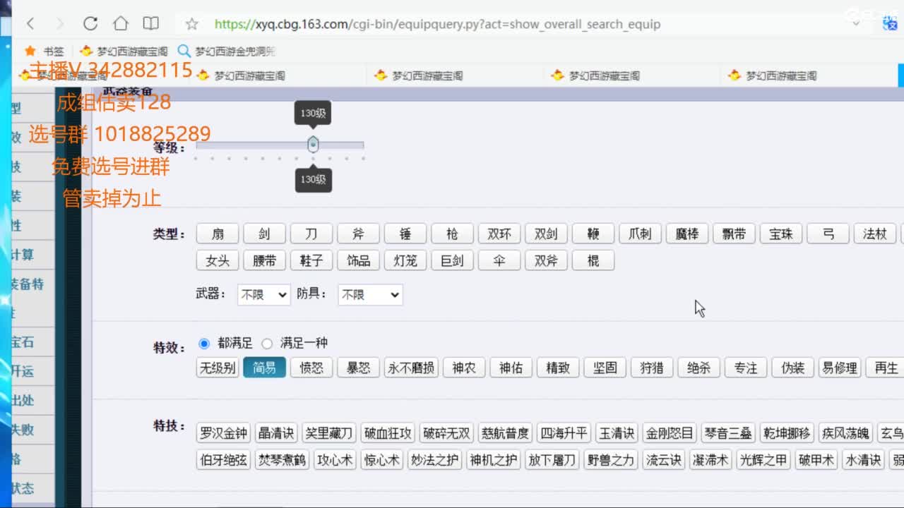Pick the 爪刺 type button
Image resolution: width=904 pixels, height=508 pixels.
point(640,234)
